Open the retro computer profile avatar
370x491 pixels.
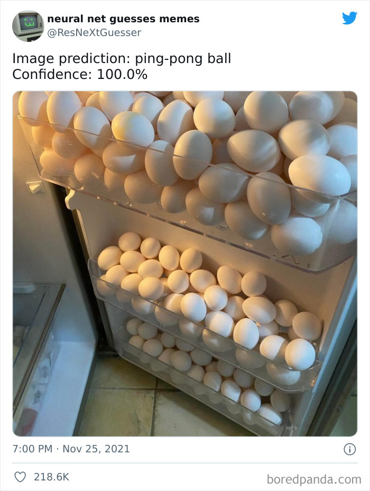coord(28,25)
